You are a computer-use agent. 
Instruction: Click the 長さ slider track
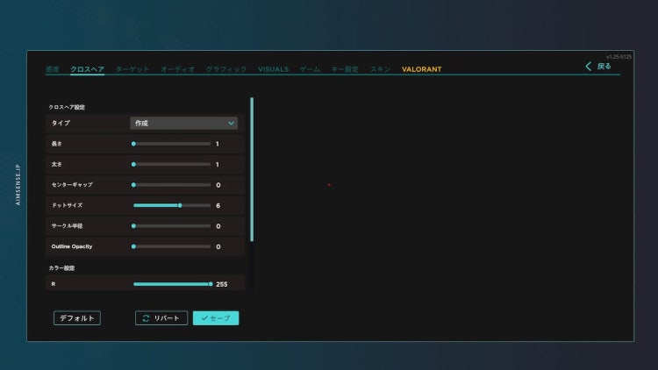pos(172,144)
